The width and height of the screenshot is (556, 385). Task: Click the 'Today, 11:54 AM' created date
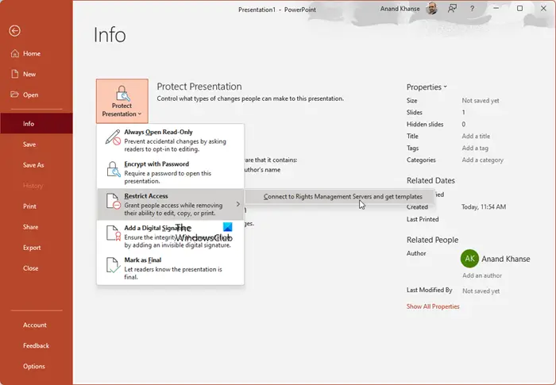pos(484,207)
